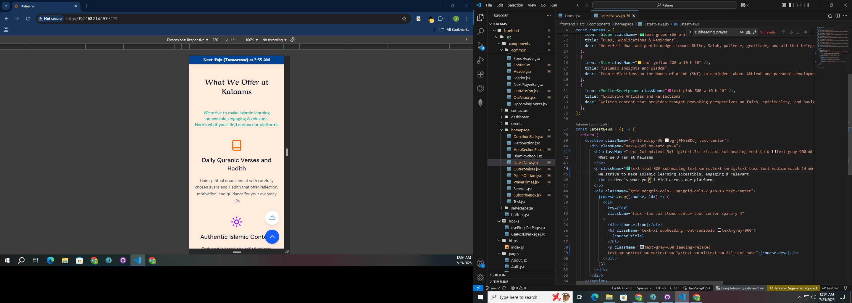Close the find widget
The height and width of the screenshot is (303, 852).
pos(806,32)
